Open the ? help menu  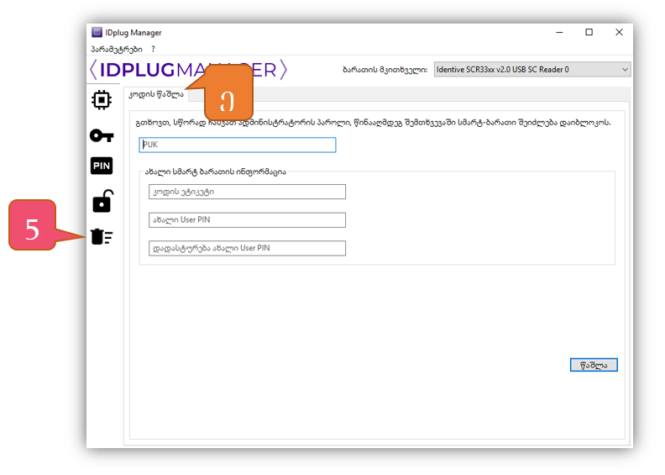pyautogui.click(x=153, y=50)
